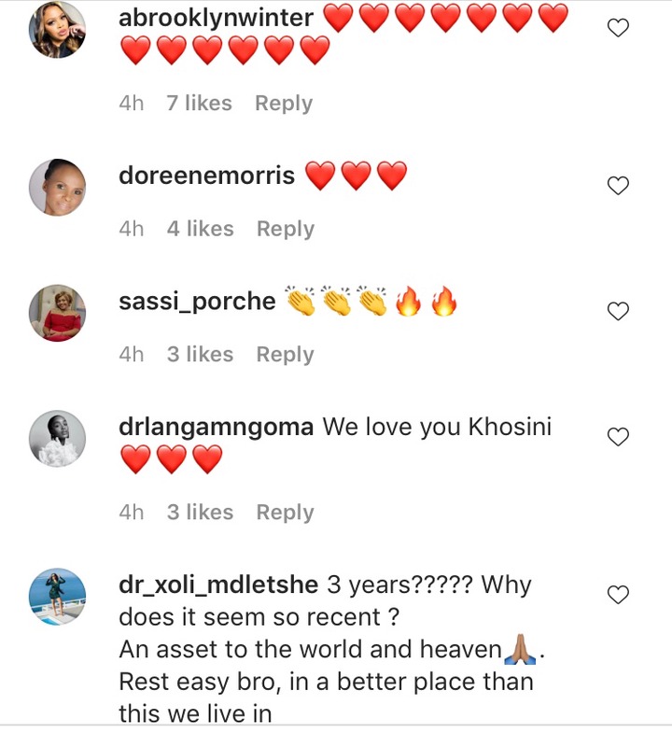Open abrooklynwinter's profile picture
The width and height of the screenshot is (672, 733).
pos(58,30)
